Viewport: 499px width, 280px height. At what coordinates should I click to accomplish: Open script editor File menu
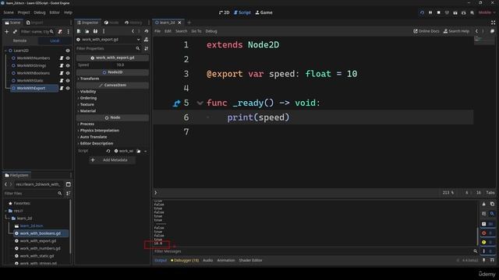[x=157, y=31]
